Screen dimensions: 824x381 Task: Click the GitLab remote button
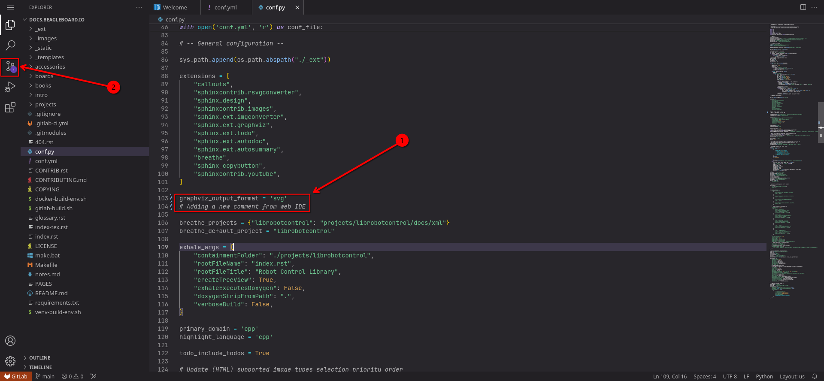tap(16, 376)
